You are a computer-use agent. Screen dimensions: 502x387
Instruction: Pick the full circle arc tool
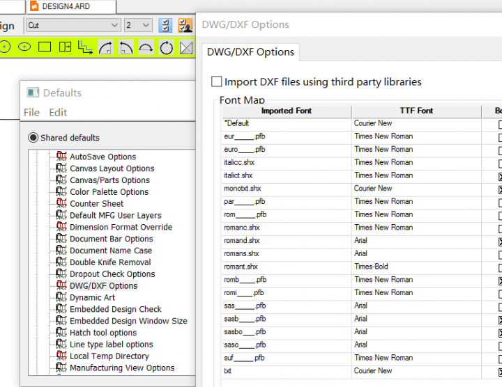point(166,47)
